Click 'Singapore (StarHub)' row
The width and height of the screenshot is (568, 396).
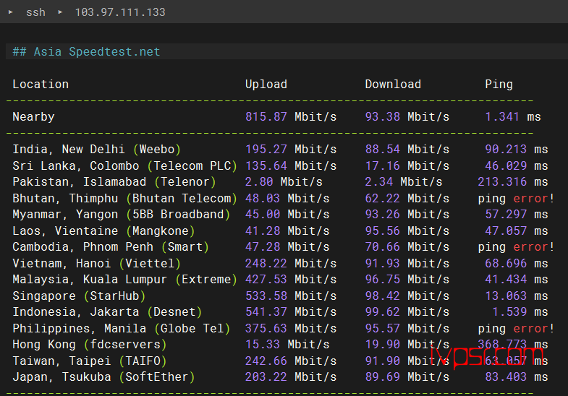click(79, 296)
